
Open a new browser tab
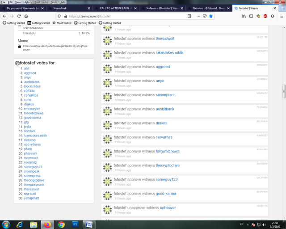[282, 8]
